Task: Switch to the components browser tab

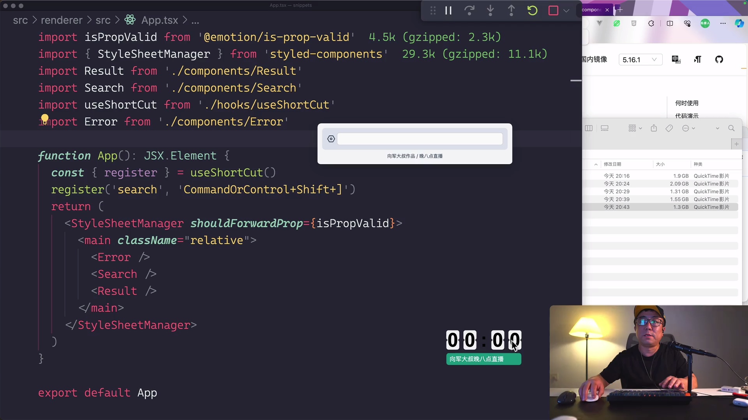Action: tap(593, 9)
